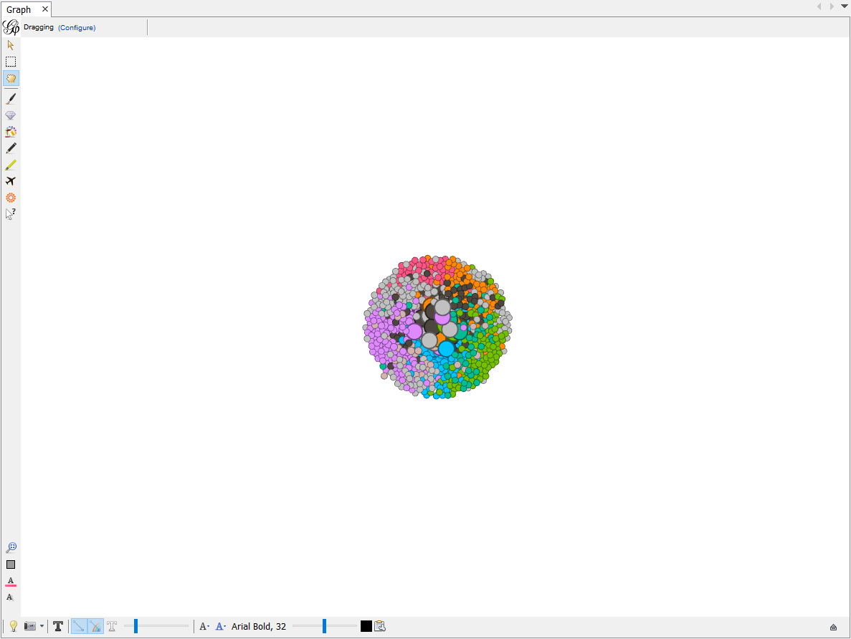Switch to the Graph tab
This screenshot has height=639, width=851.
tap(19, 9)
